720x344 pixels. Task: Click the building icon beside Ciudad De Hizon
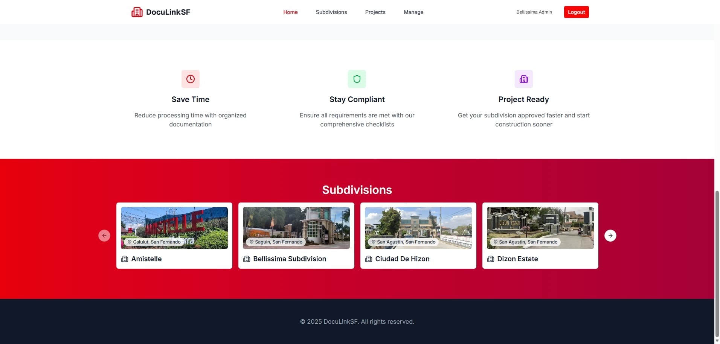click(x=369, y=259)
